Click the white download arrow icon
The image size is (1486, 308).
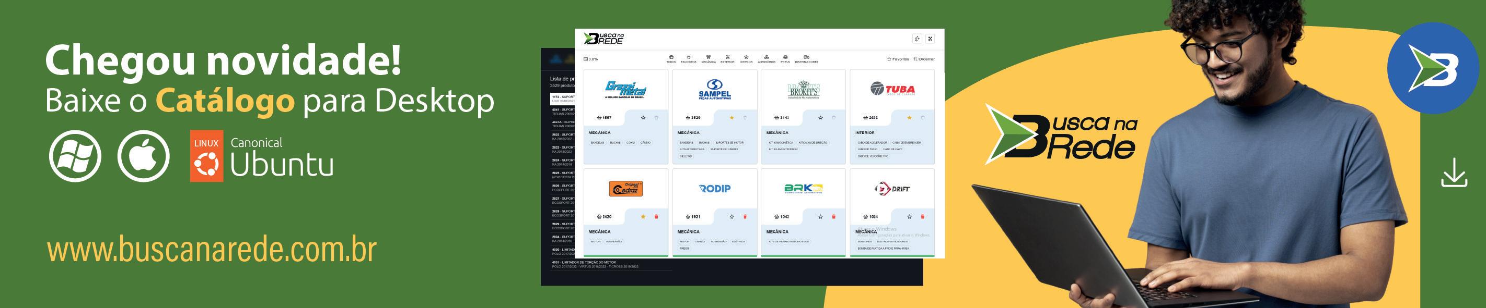click(1454, 172)
